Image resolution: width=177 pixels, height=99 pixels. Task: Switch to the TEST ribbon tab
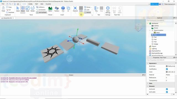[x=37, y=4]
